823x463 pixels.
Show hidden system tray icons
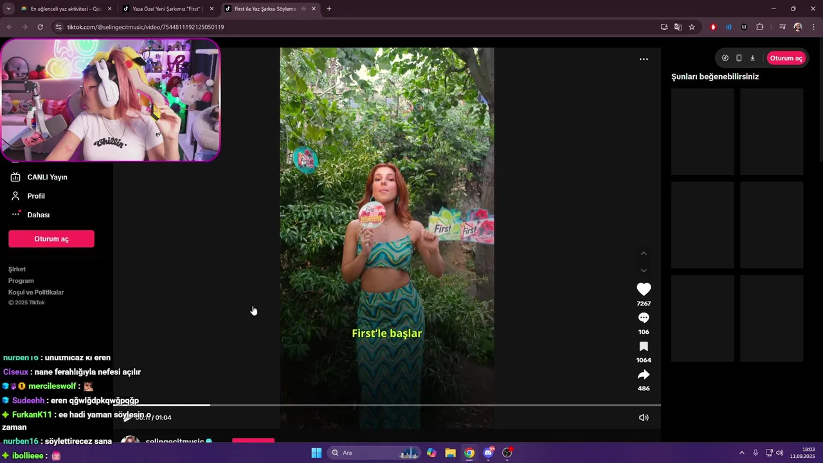click(741, 453)
